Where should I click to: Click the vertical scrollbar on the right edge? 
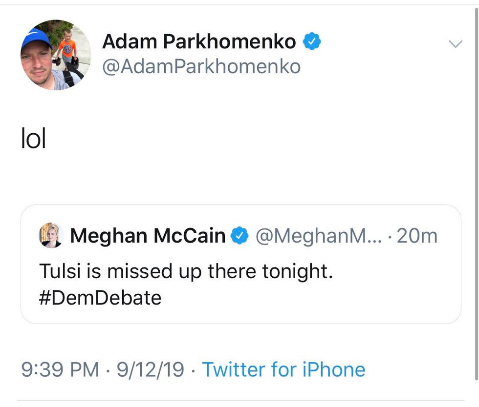point(477,195)
